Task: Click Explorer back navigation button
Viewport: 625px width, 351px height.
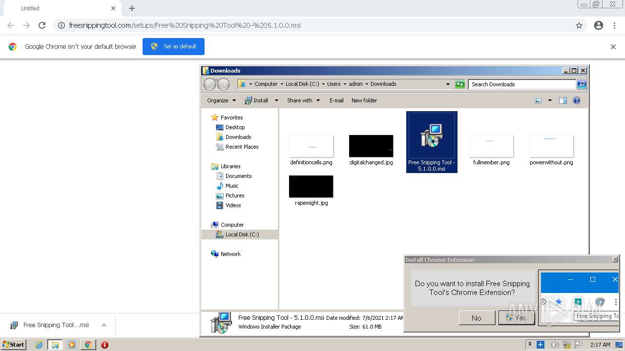Action: pos(209,84)
